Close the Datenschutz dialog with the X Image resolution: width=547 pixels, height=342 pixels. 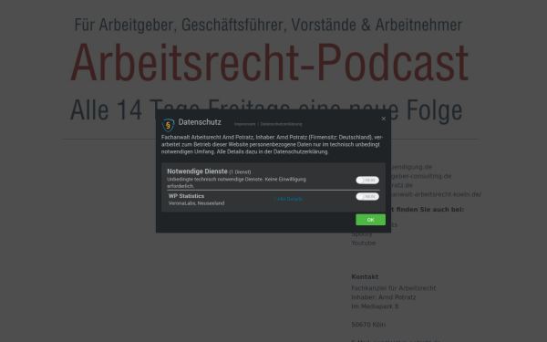point(384,119)
